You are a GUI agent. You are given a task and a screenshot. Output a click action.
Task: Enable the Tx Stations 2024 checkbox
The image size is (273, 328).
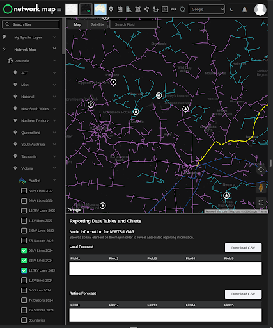[x=24, y=300]
